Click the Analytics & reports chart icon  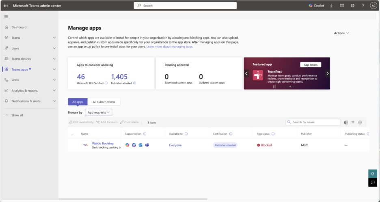pyautogui.click(x=6, y=90)
